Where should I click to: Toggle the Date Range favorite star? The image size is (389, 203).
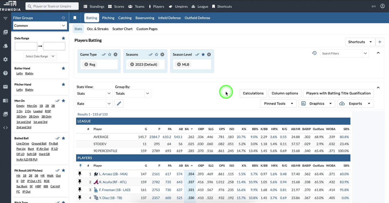[63, 38]
